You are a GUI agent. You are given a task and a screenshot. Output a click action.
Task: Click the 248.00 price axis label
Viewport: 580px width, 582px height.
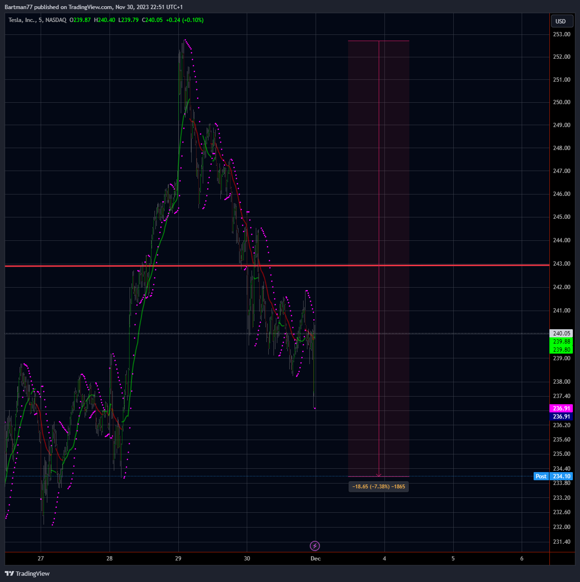pos(561,148)
